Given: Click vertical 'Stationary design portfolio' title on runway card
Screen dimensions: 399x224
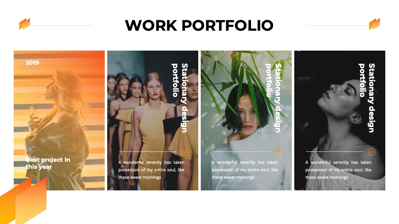Looking at the screenshot, I should 180,98.
